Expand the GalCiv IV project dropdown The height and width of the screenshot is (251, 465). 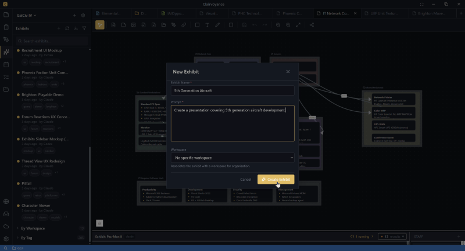coord(27,15)
